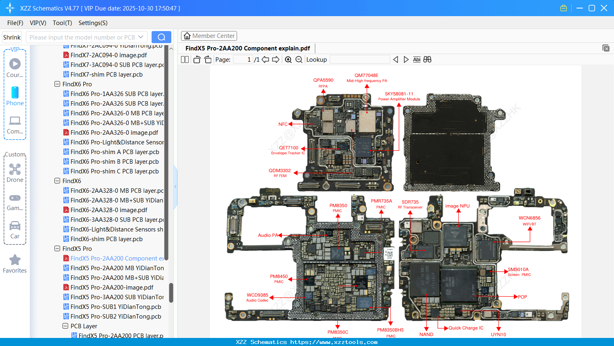Open the File(F) menu
The image size is (614, 346).
pyautogui.click(x=15, y=23)
